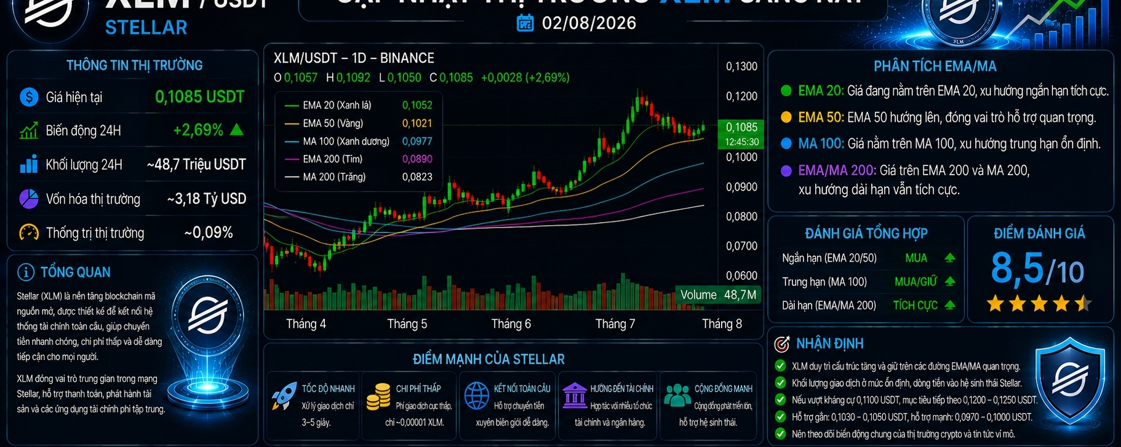This screenshot has height=447, width=1121.
Task: Click the check mark beside 'XLM duy trì cấu trúc tăng'
Action: point(780,366)
